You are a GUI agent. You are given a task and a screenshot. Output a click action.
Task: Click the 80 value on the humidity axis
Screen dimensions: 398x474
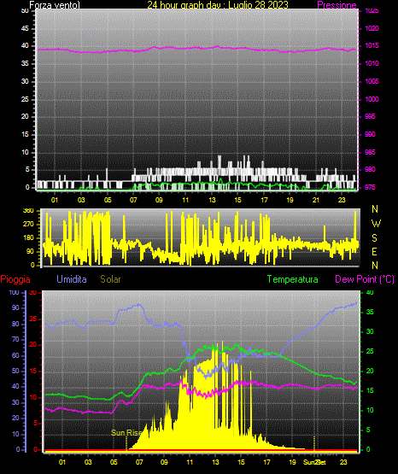[x=15, y=324]
